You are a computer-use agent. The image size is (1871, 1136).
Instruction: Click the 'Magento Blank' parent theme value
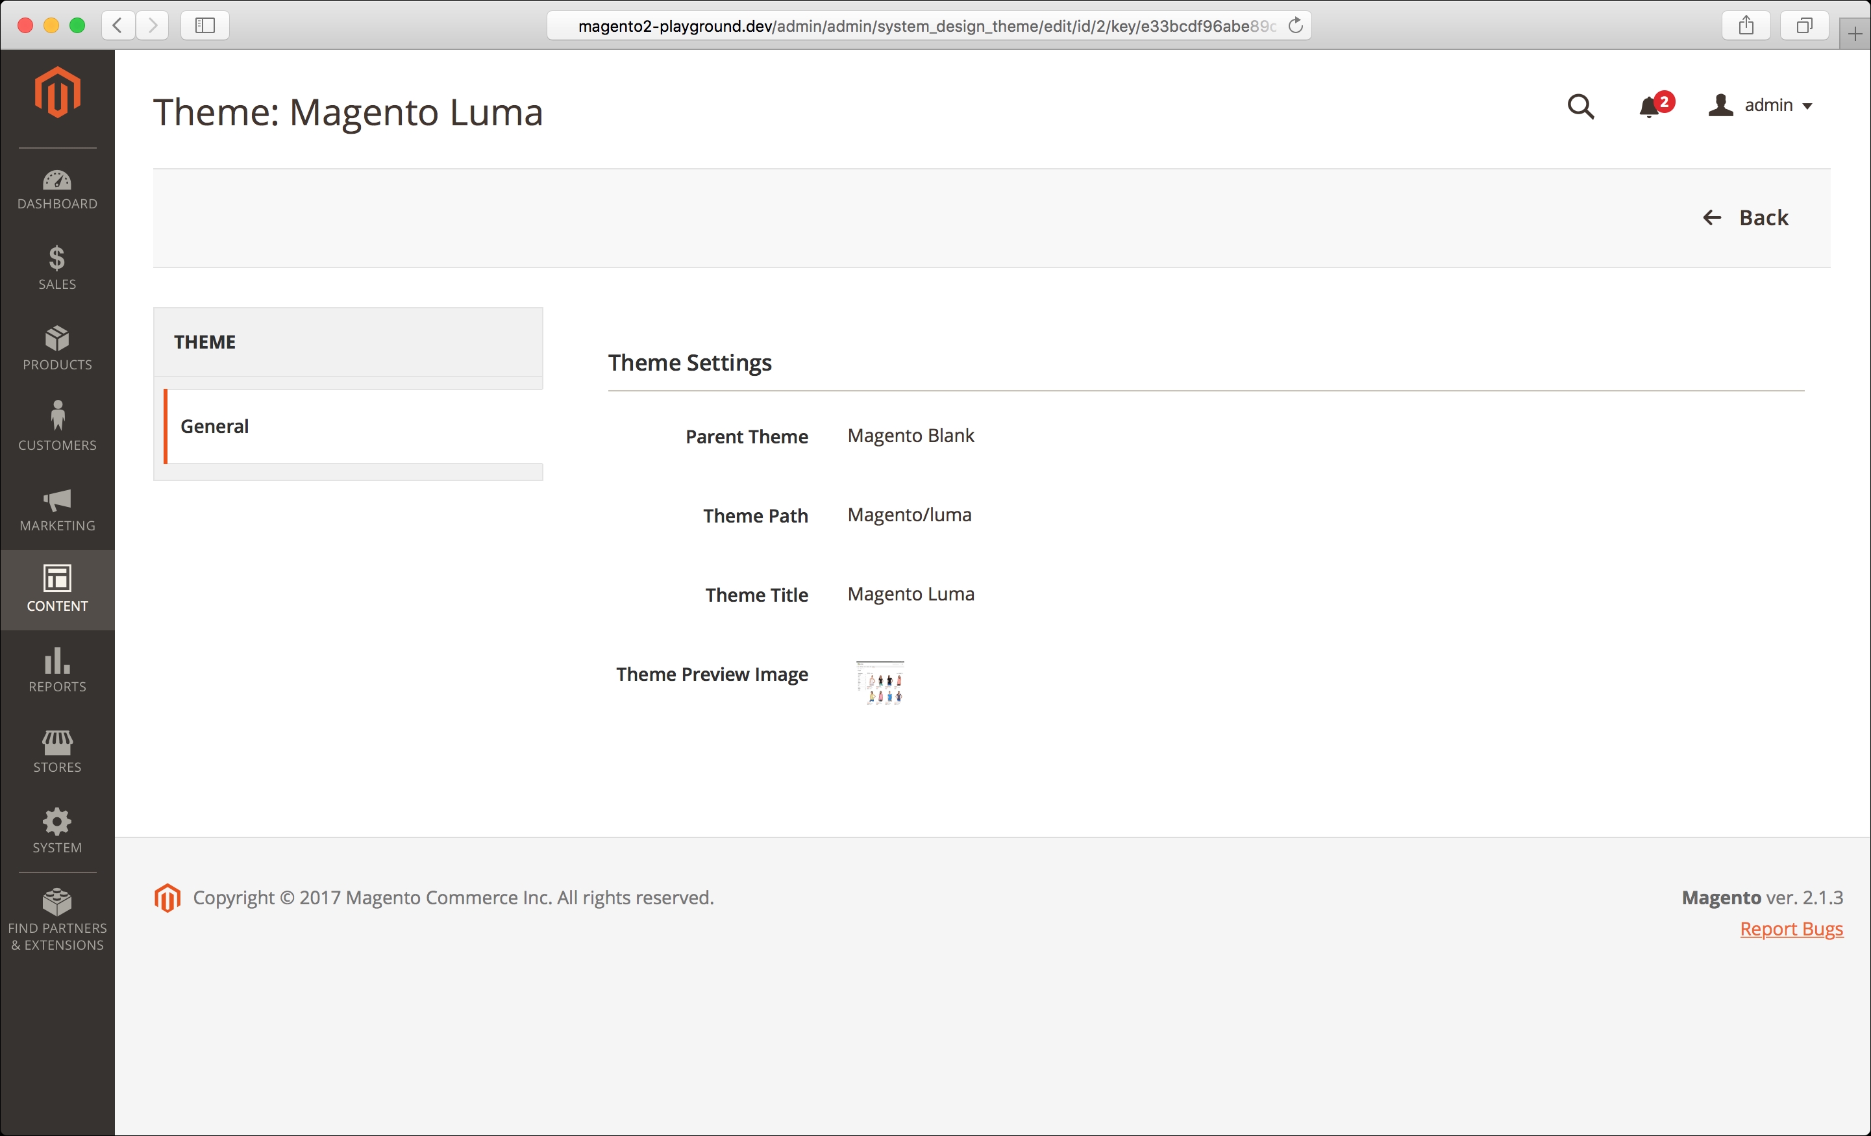[910, 436]
